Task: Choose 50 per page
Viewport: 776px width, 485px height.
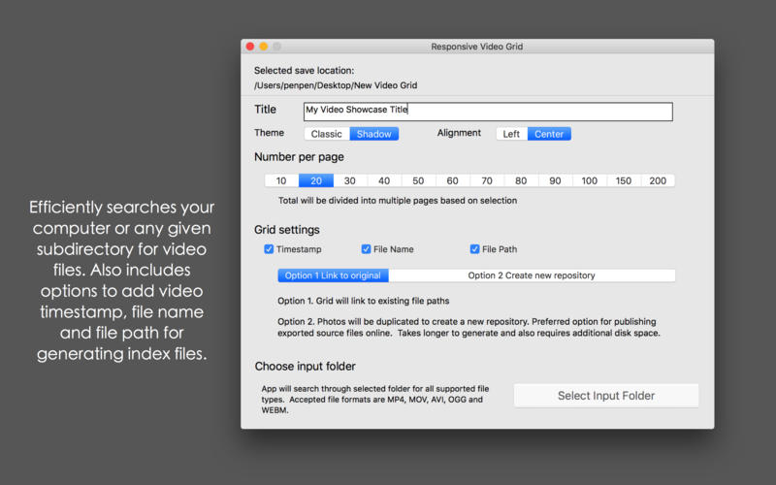Action: coord(419,180)
